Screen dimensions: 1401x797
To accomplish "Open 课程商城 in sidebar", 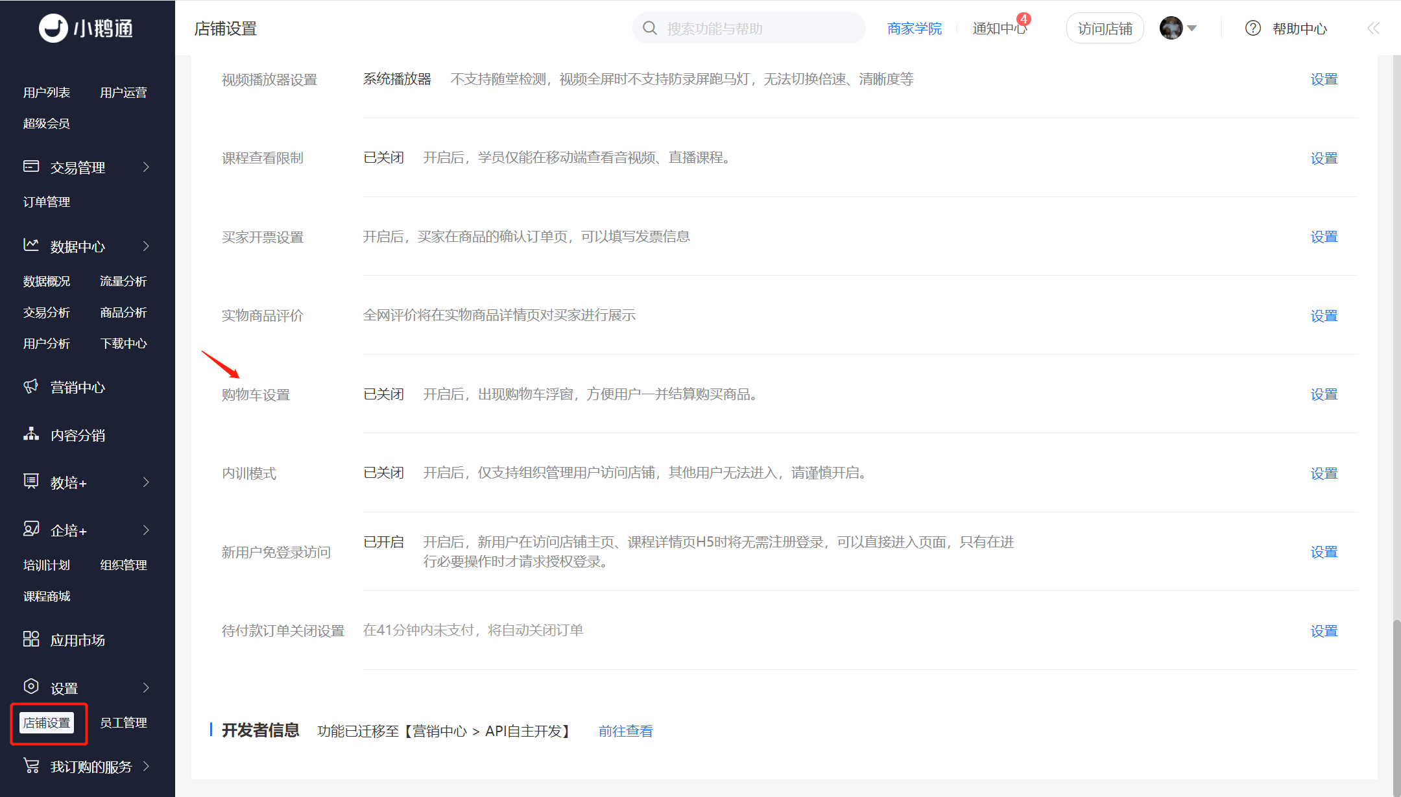I will (47, 597).
